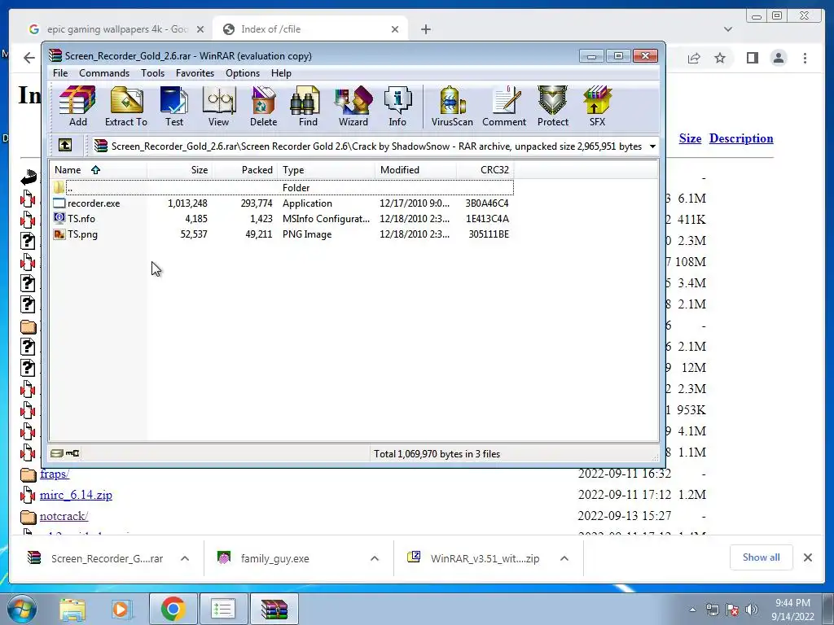The width and height of the screenshot is (834, 625).
Task: Show archive Info
Action: [397, 107]
